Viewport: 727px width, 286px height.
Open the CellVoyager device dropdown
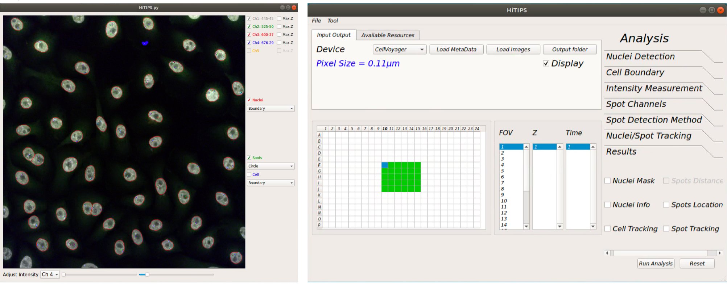click(x=400, y=49)
